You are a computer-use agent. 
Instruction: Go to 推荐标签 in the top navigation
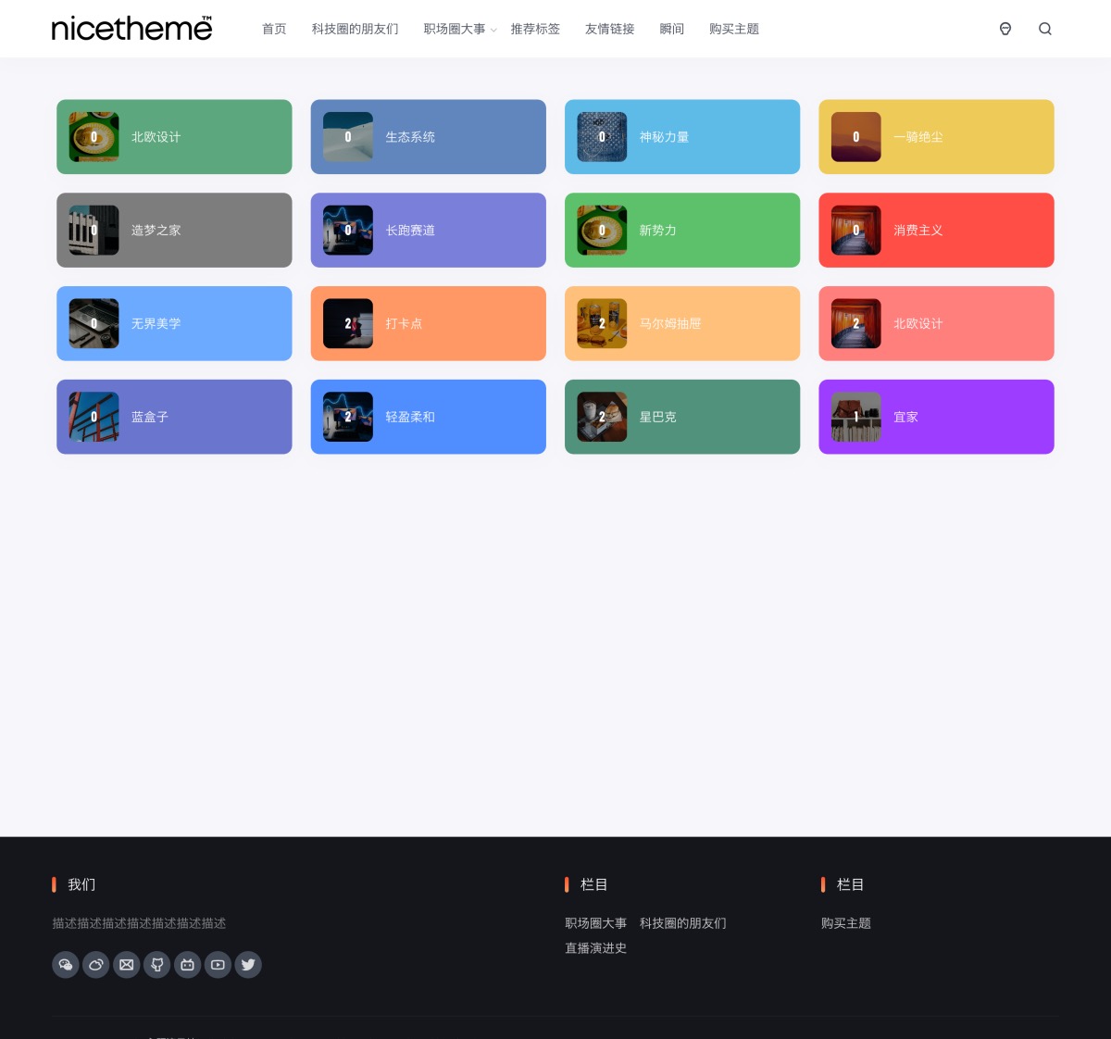535,30
